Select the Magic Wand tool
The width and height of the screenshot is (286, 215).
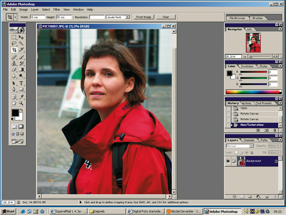(x=21, y=43)
